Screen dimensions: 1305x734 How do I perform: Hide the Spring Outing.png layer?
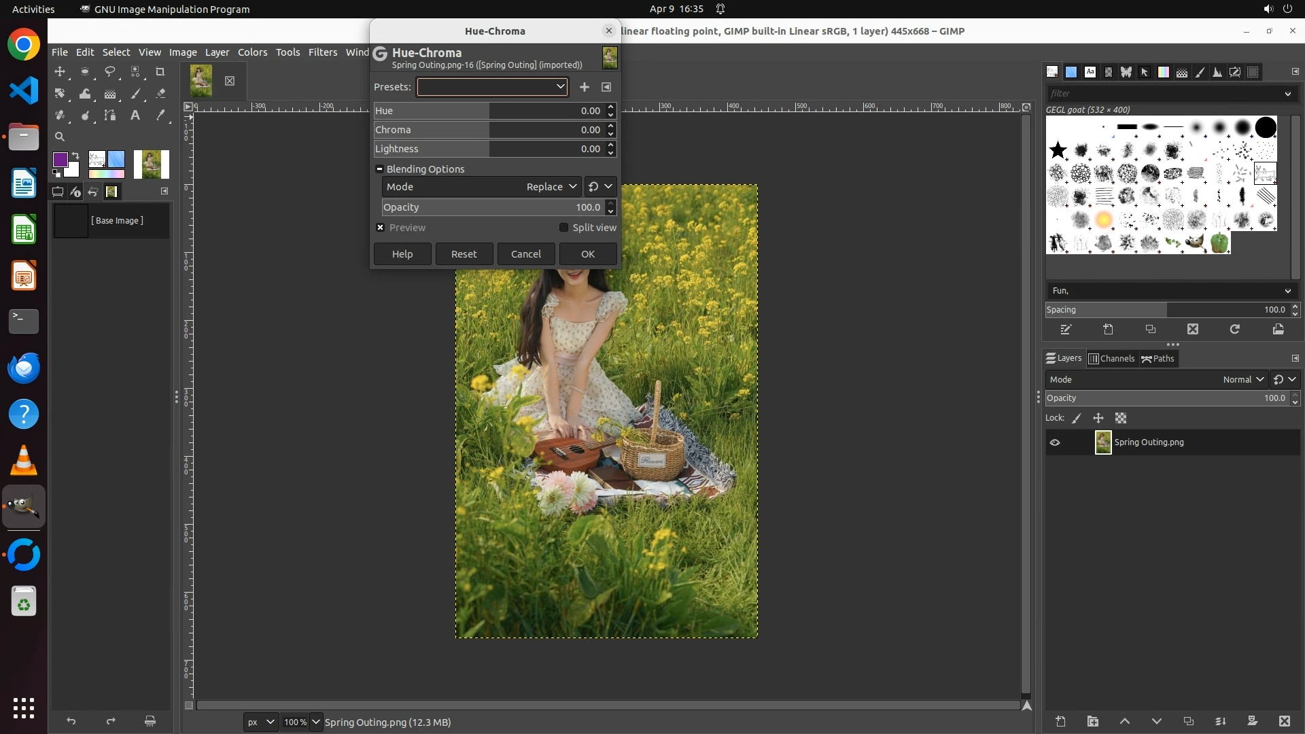[x=1055, y=442]
